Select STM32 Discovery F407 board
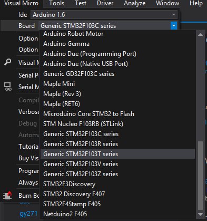Screen dimensions: 207x221 tap(117, 194)
